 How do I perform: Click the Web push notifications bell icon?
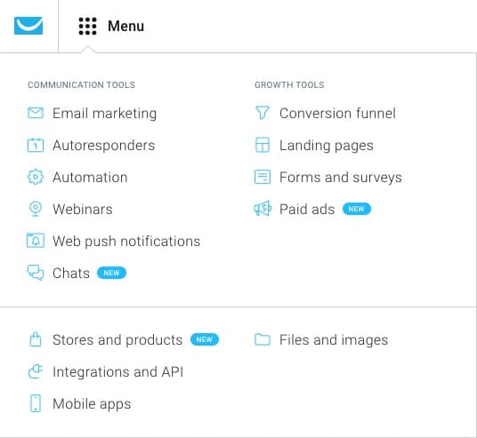coord(36,241)
